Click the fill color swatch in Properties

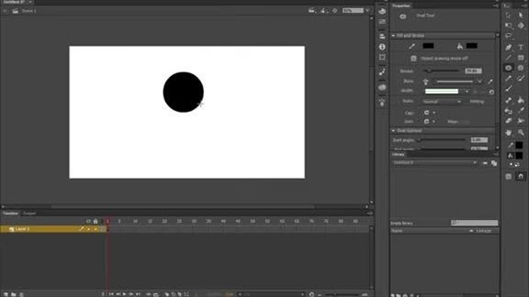point(472,46)
